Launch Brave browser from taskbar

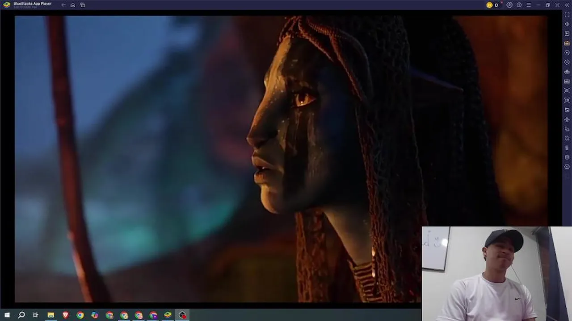coord(66,315)
